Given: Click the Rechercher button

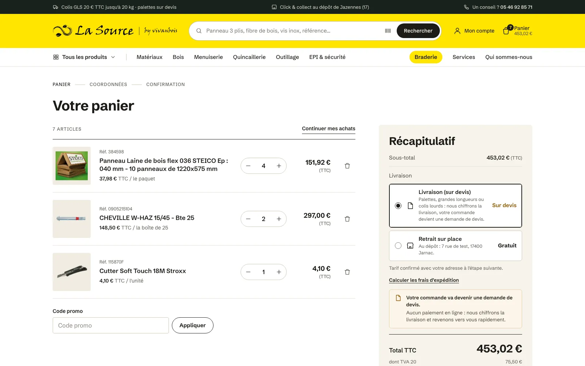Looking at the screenshot, I should point(418,31).
